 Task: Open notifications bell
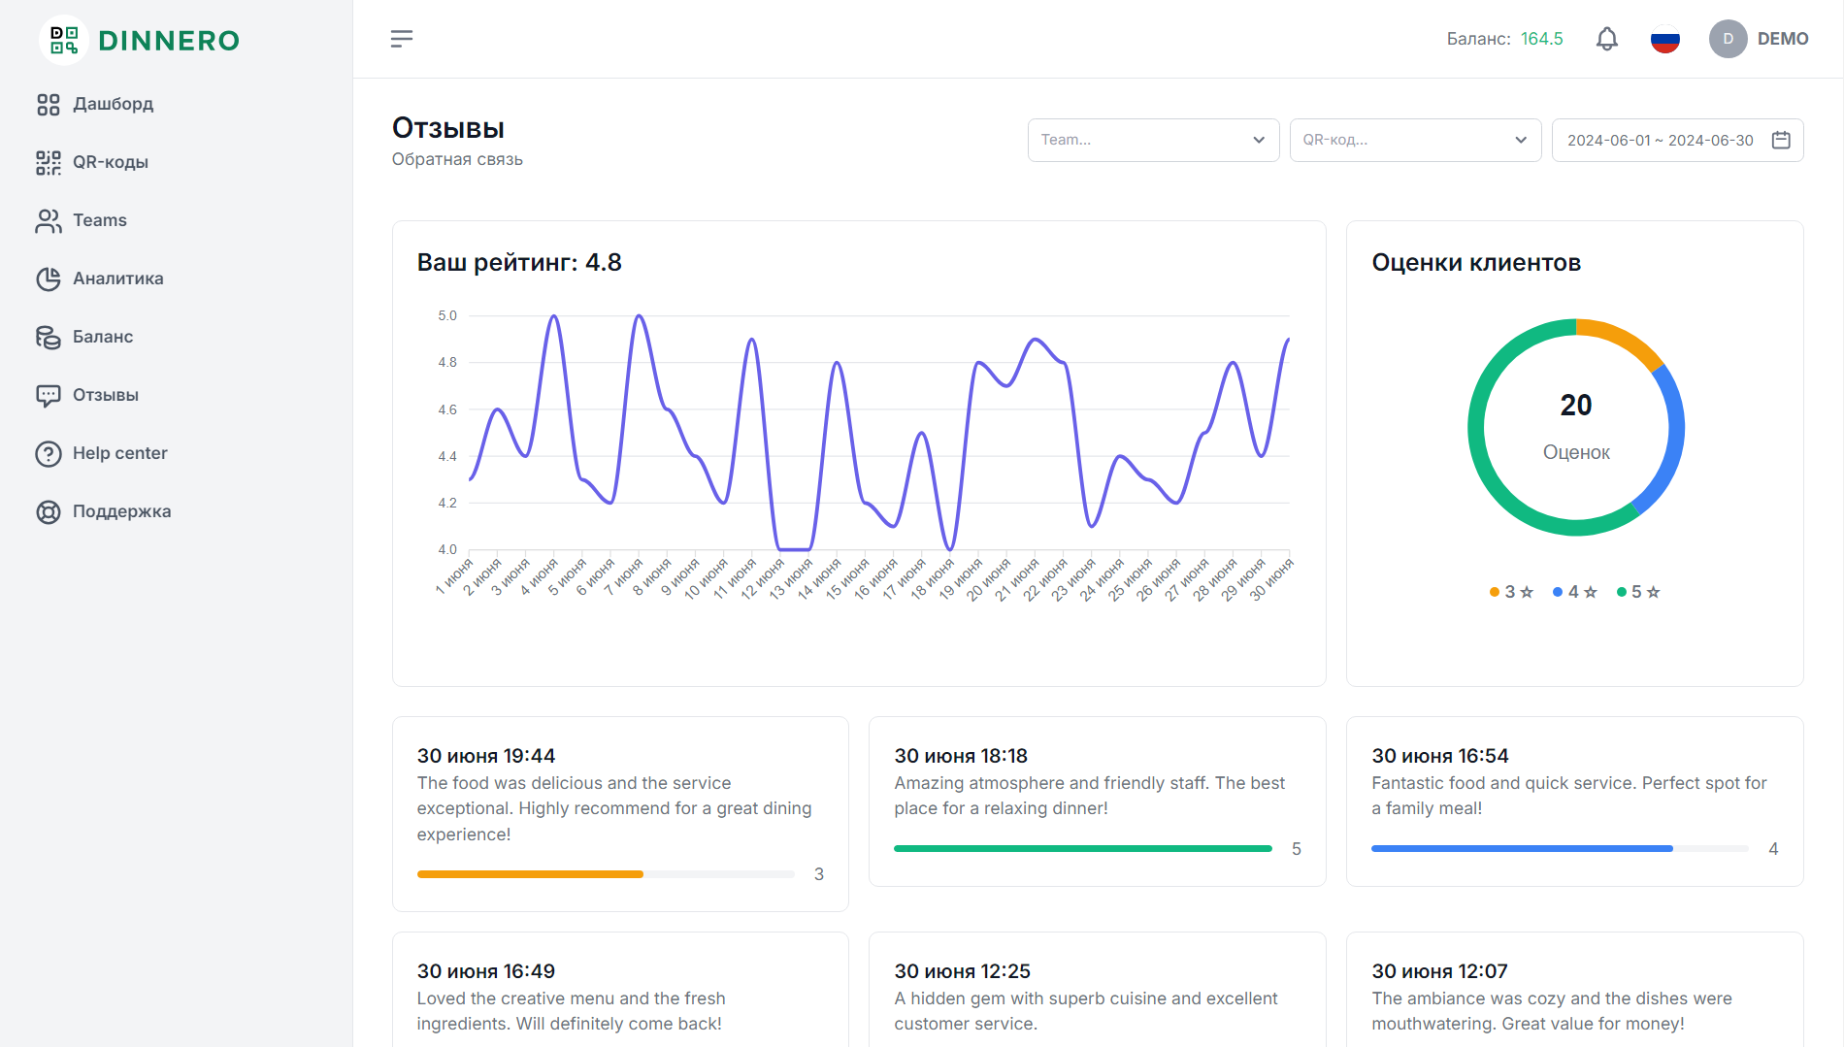1607,39
